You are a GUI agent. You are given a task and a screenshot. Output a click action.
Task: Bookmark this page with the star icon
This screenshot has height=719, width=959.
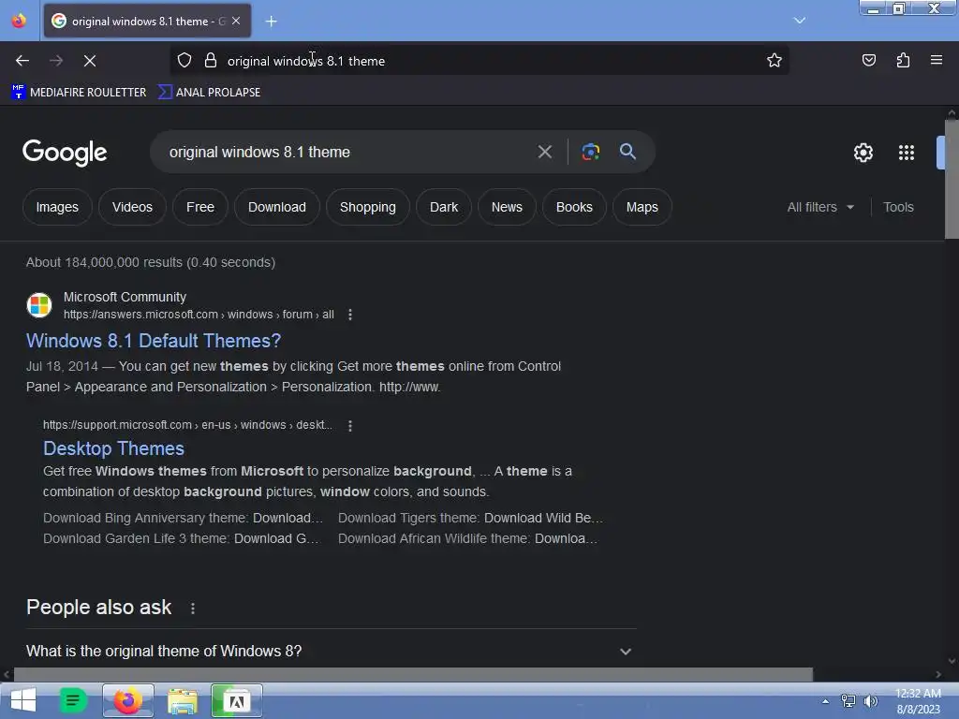tap(775, 60)
